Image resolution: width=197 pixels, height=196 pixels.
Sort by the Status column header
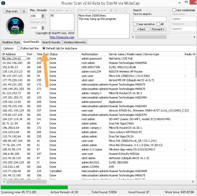tap(65, 54)
